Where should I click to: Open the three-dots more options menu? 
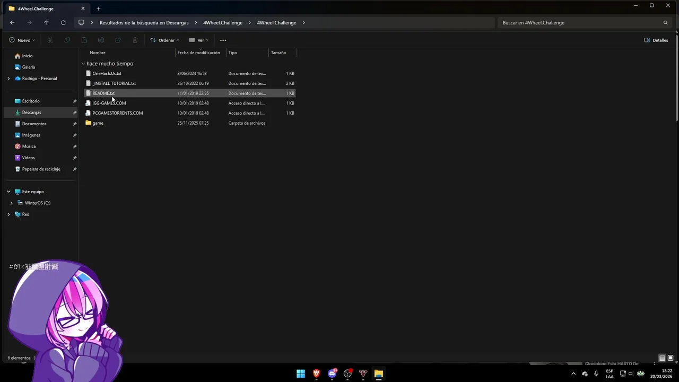(223, 40)
